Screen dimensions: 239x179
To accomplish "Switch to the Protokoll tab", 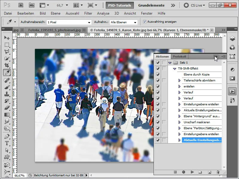I will click(x=180, y=56).
